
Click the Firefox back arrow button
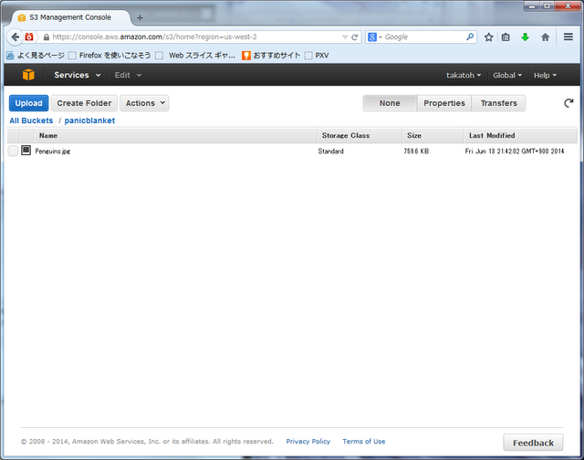coord(15,37)
